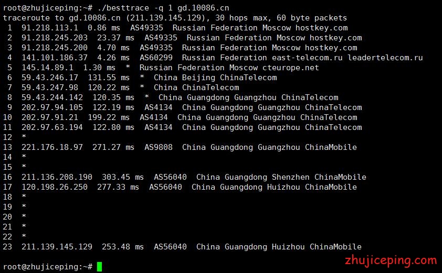Click the text 'cteurope.net'
Screen dimensions: 442x273
tap(291, 68)
